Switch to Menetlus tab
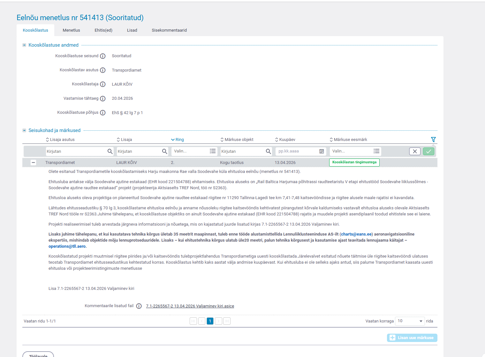 pos(71,30)
